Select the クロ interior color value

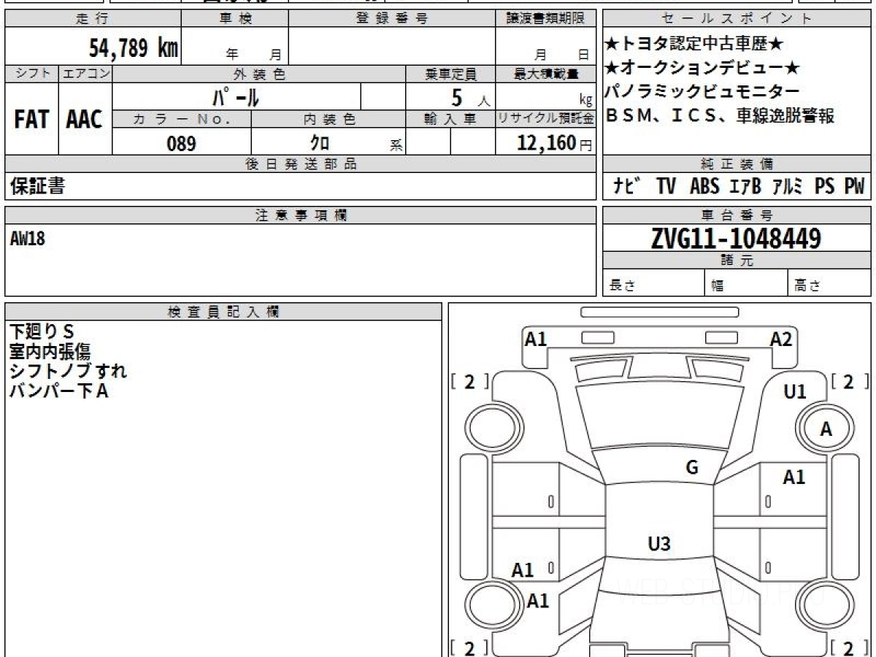pyautogui.click(x=319, y=143)
